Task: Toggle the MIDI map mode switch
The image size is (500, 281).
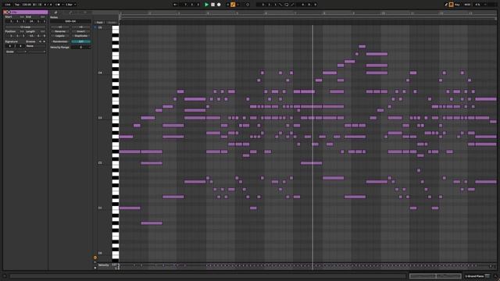Action: (467, 5)
